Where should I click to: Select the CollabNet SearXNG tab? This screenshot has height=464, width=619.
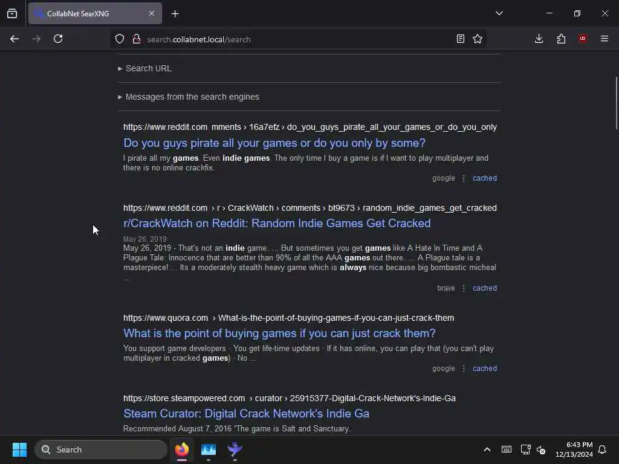click(95, 13)
